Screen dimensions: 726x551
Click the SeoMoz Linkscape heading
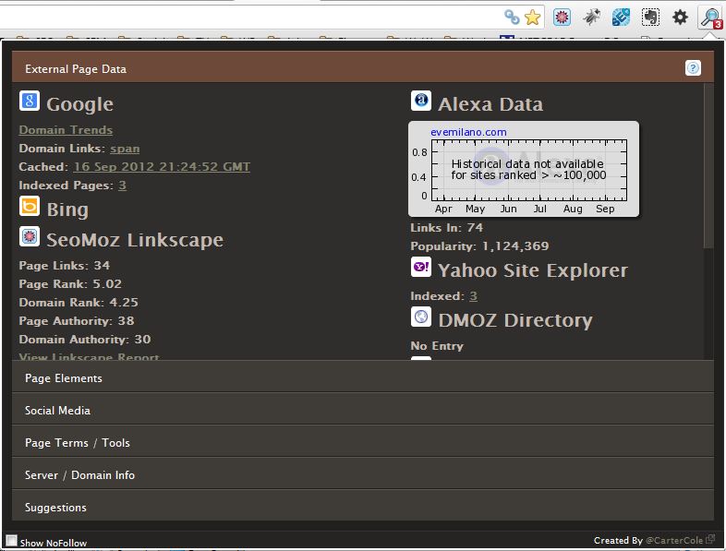coord(135,240)
